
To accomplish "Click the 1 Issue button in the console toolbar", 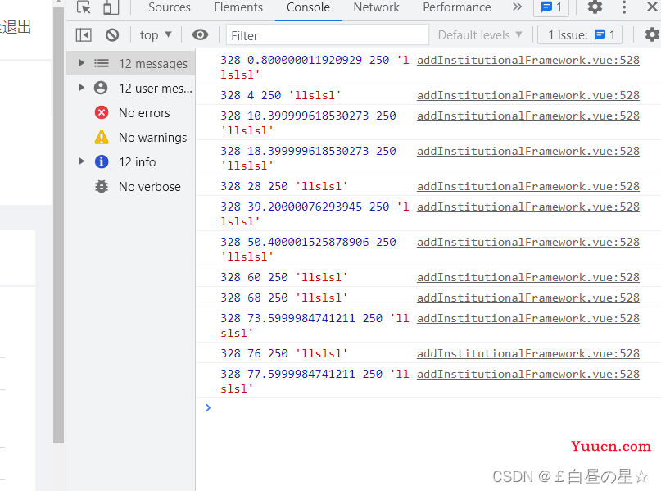I will 582,35.
